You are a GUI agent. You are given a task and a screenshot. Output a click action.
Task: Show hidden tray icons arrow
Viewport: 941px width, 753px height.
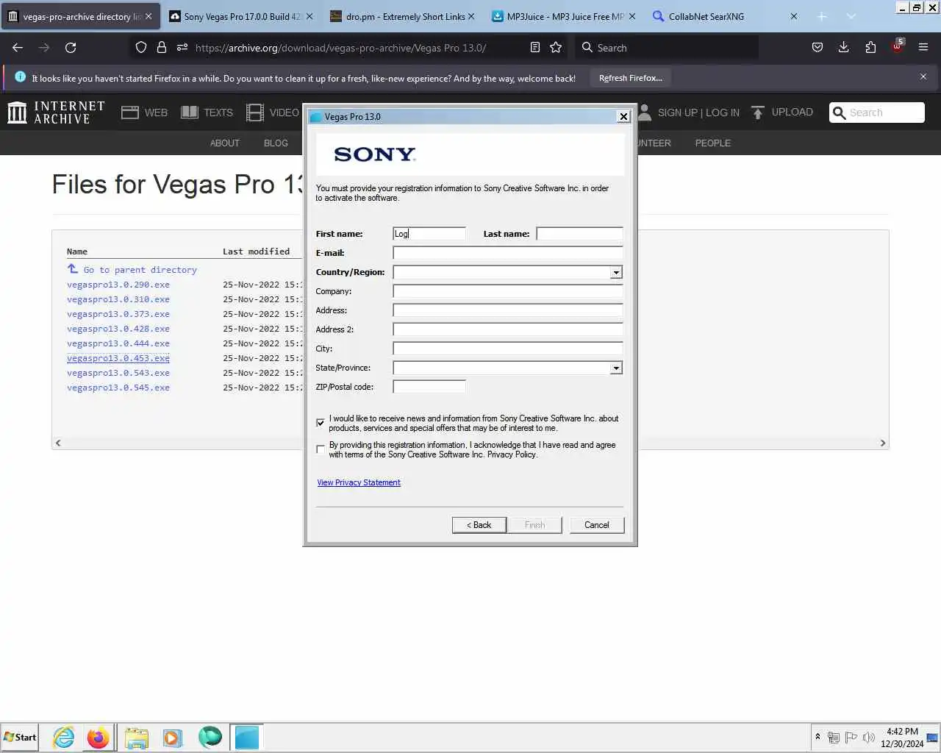tap(817, 737)
